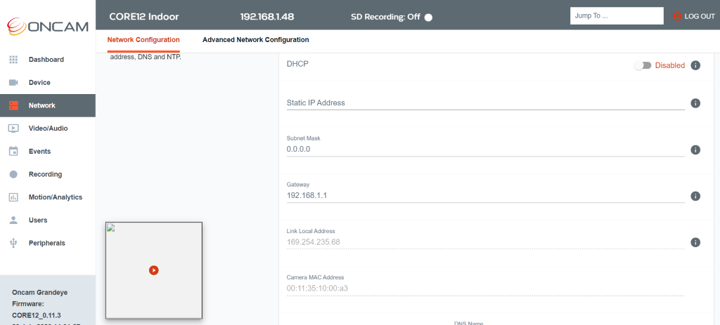This screenshot has height=325, width=720.
Task: Select the Network Configuration tab
Action: pos(143,40)
